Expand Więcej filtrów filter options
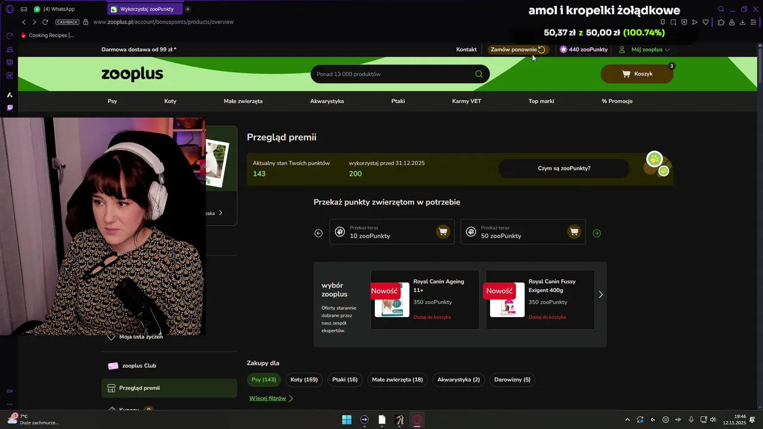This screenshot has width=763, height=429. click(271, 398)
